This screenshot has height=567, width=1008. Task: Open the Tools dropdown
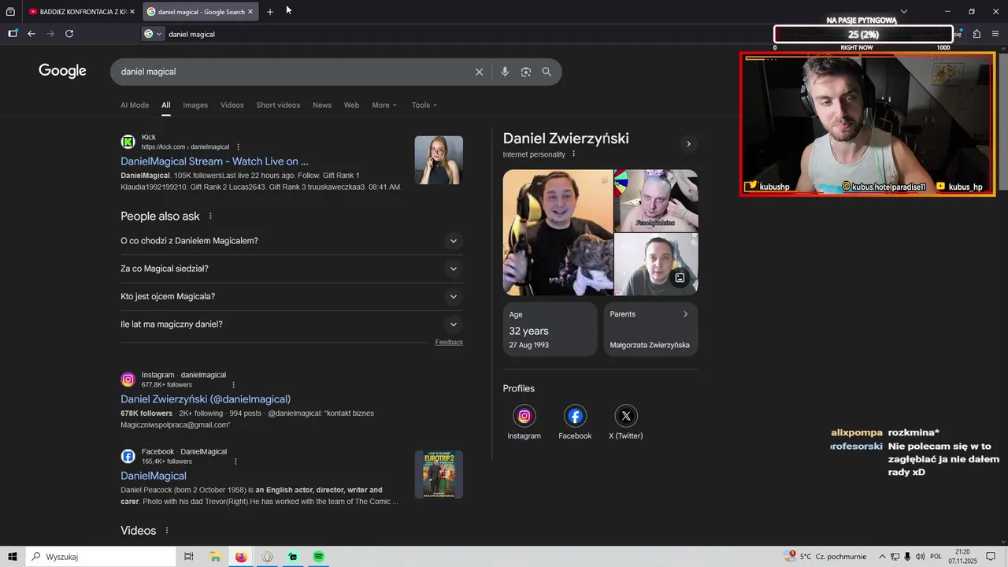click(x=424, y=106)
